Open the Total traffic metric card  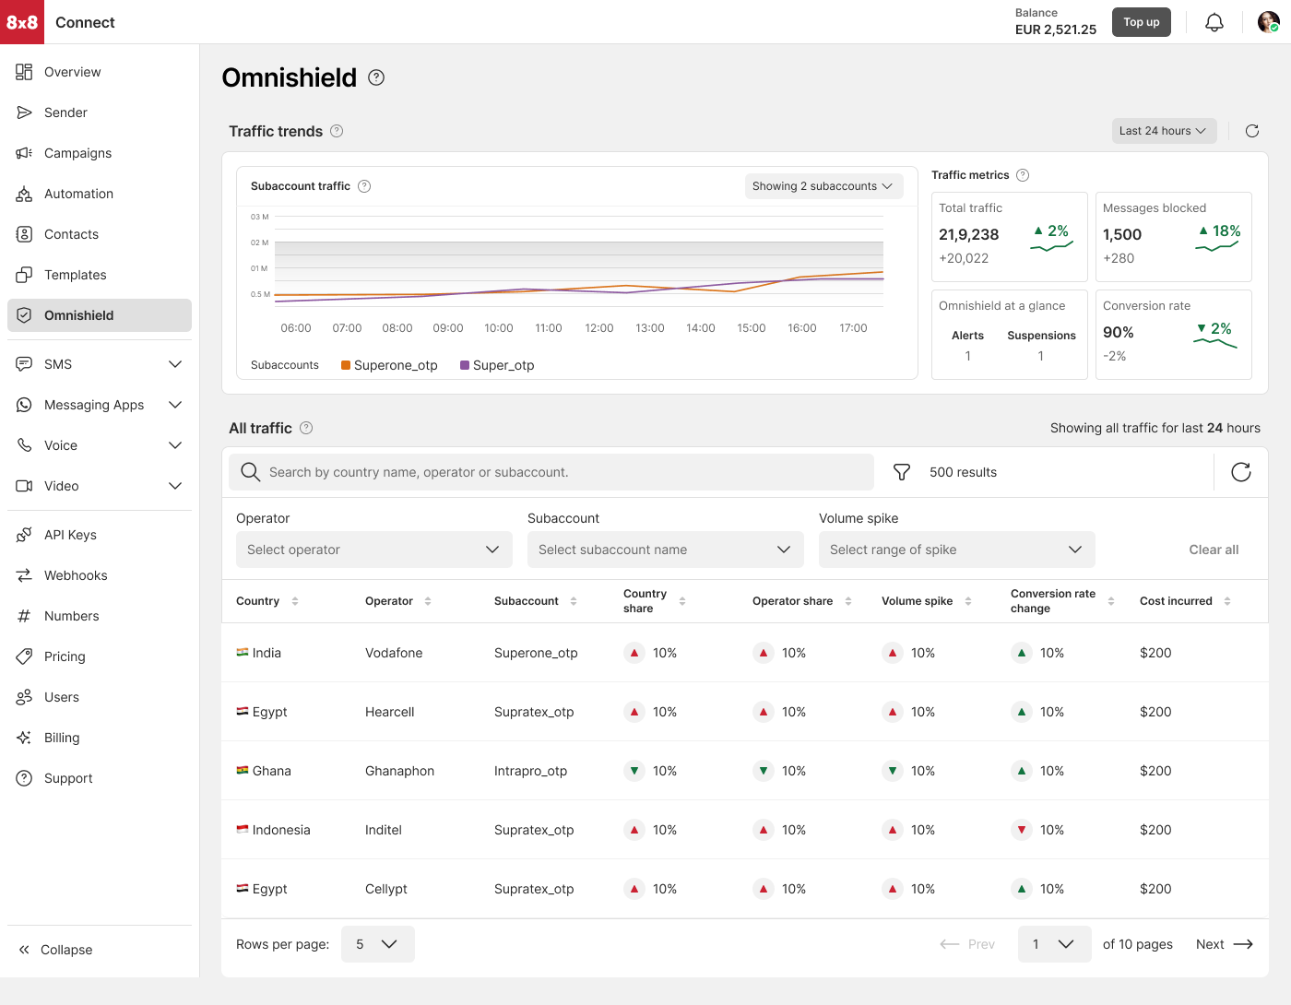1010,237
